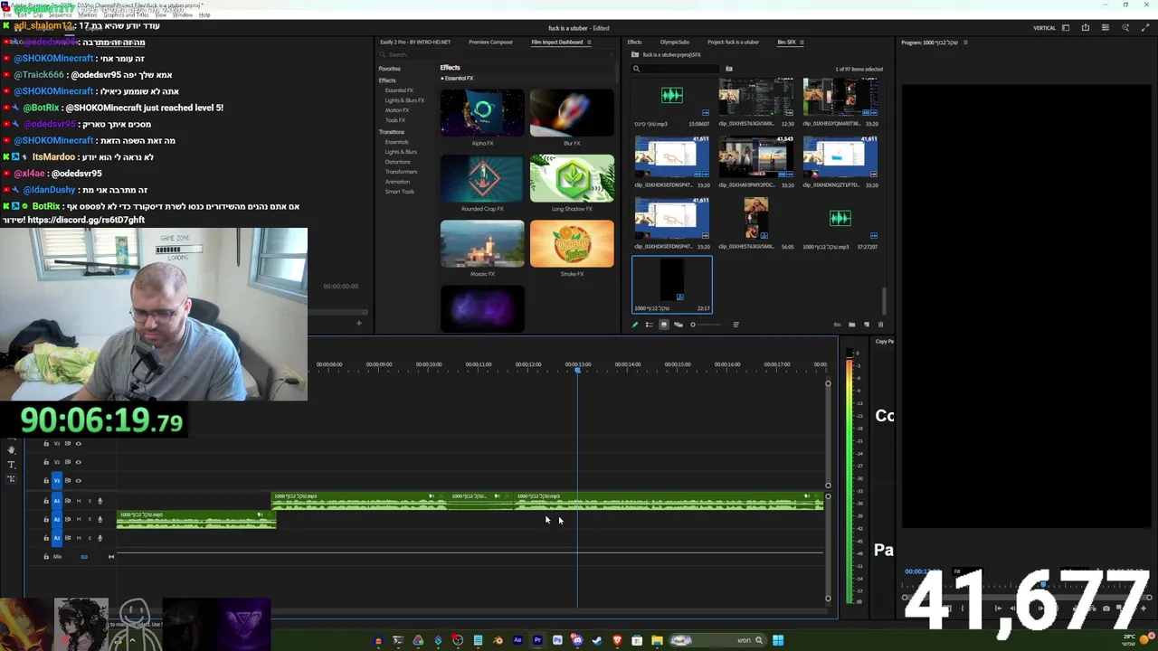The width and height of the screenshot is (1158, 651).
Task: Select Distortions transitions category
Action: point(397,162)
